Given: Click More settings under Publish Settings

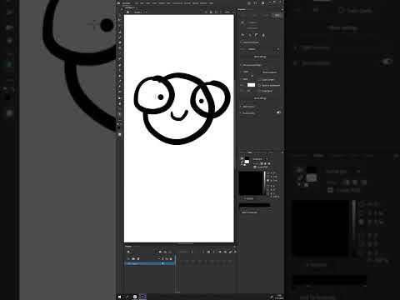Looking at the screenshot, I should 260,57.
